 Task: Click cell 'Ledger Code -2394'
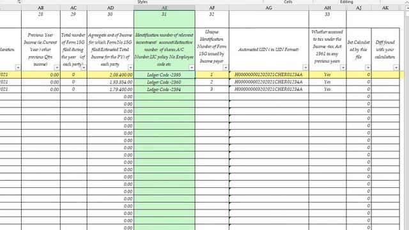tap(164, 89)
